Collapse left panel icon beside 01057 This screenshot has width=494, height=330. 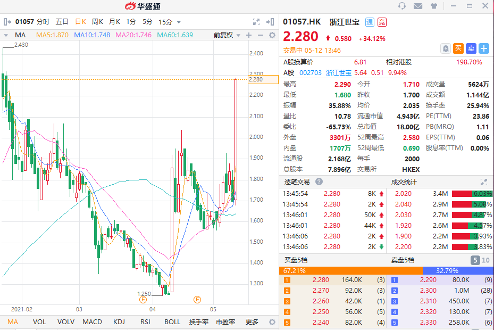tap(7, 22)
